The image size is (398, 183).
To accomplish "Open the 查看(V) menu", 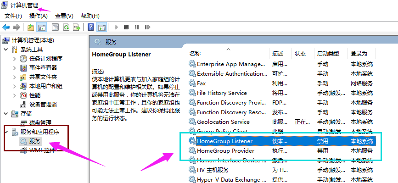I will (64, 16).
